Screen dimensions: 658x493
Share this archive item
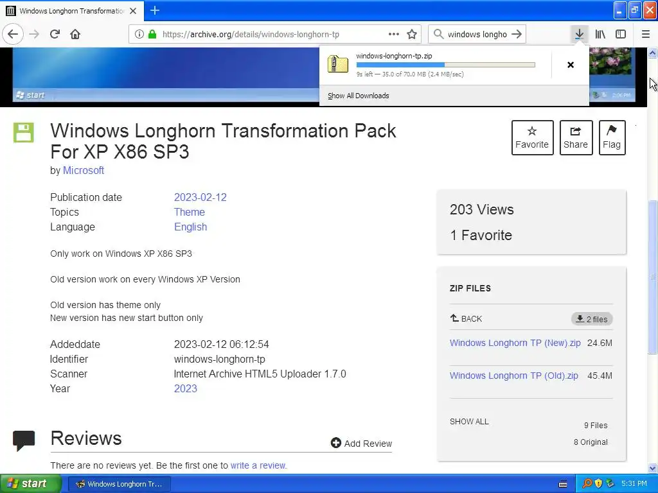[x=576, y=137]
